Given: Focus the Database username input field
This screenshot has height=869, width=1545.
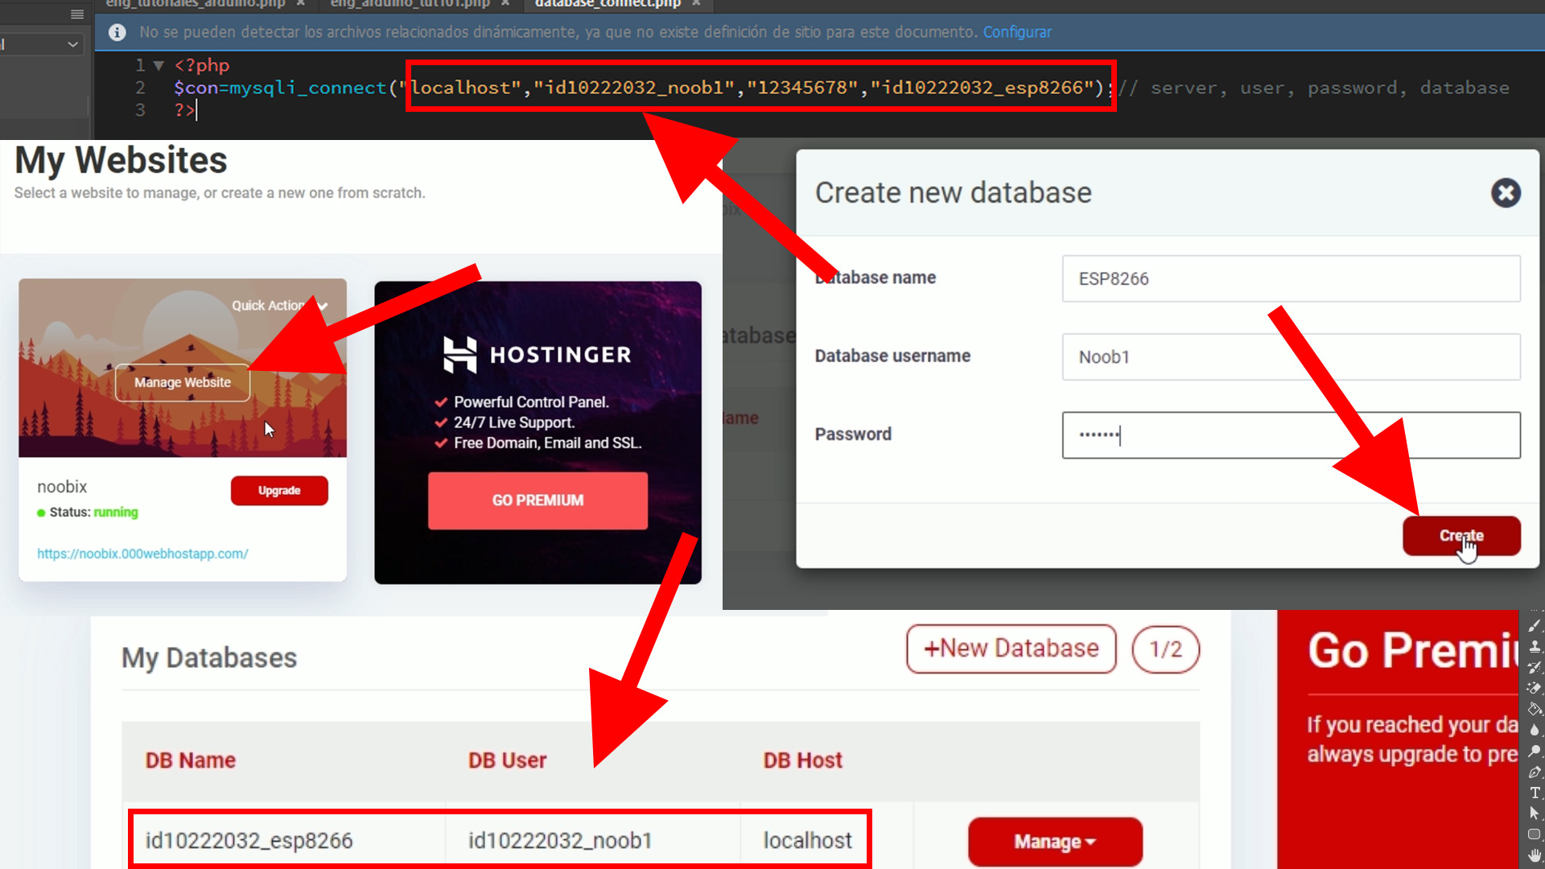Looking at the screenshot, I should [1291, 356].
